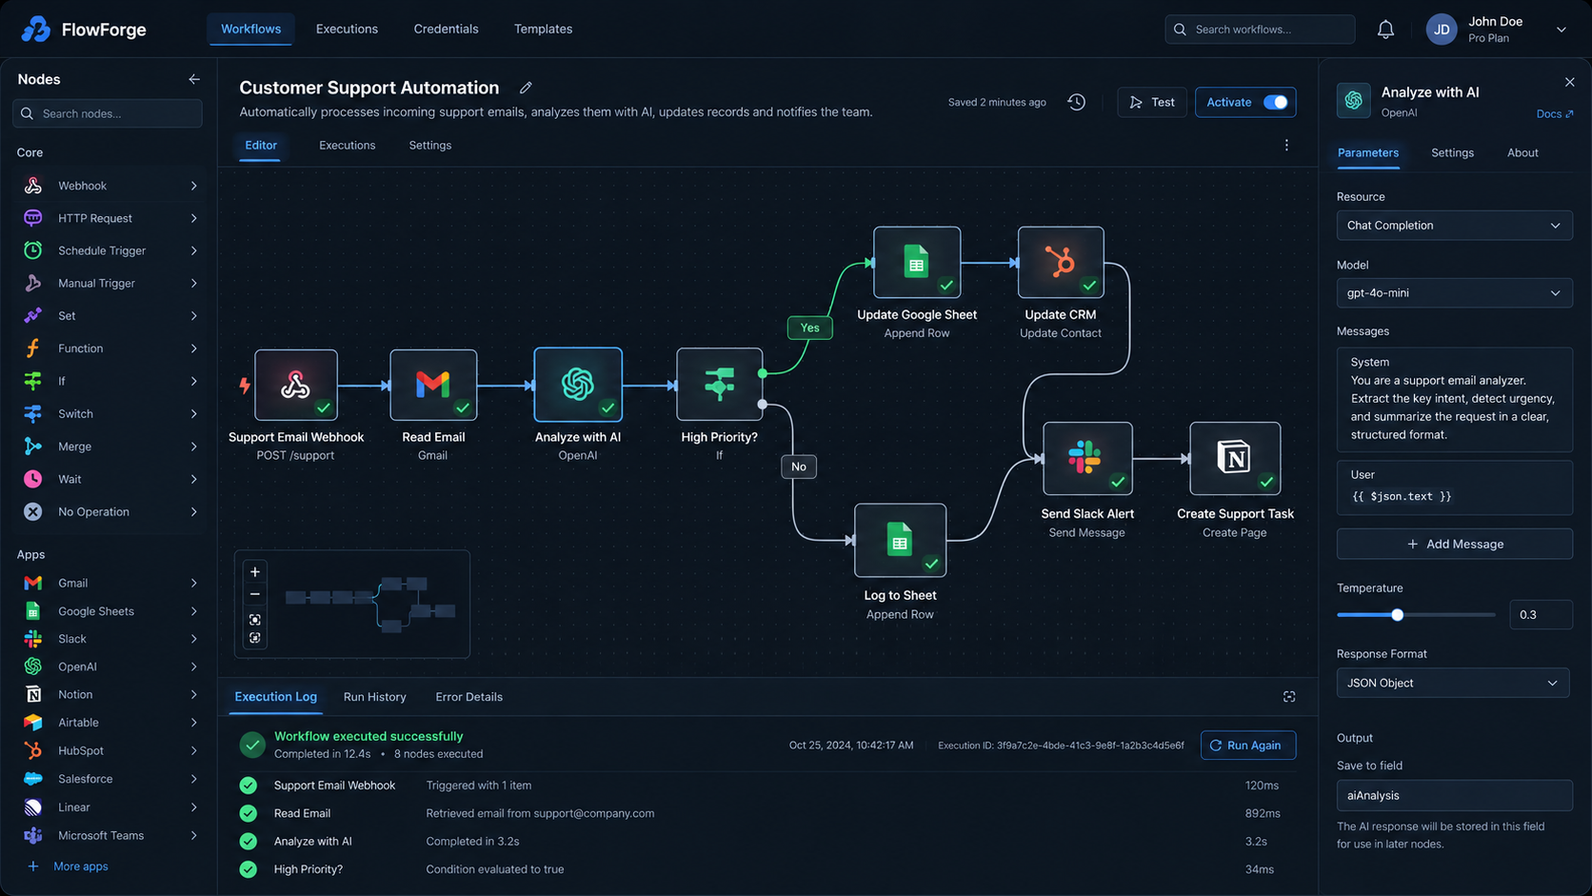Image resolution: width=1592 pixels, height=896 pixels.
Task: Click the Microsoft Teams app icon
Action: click(x=33, y=835)
